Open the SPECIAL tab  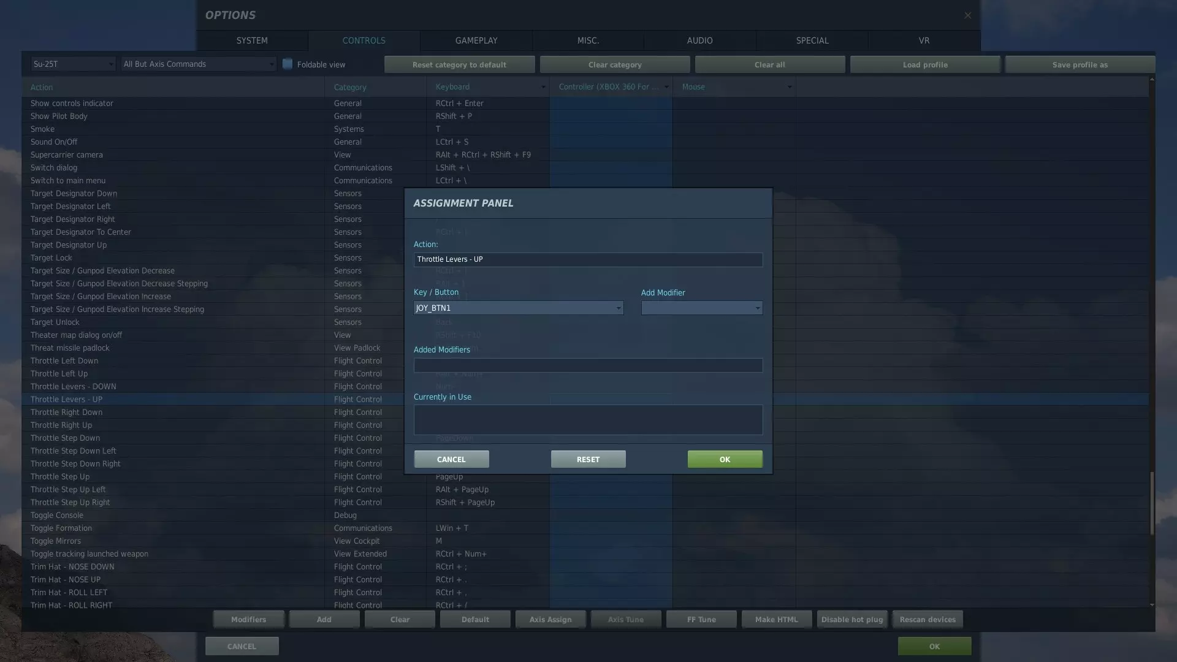pos(812,40)
